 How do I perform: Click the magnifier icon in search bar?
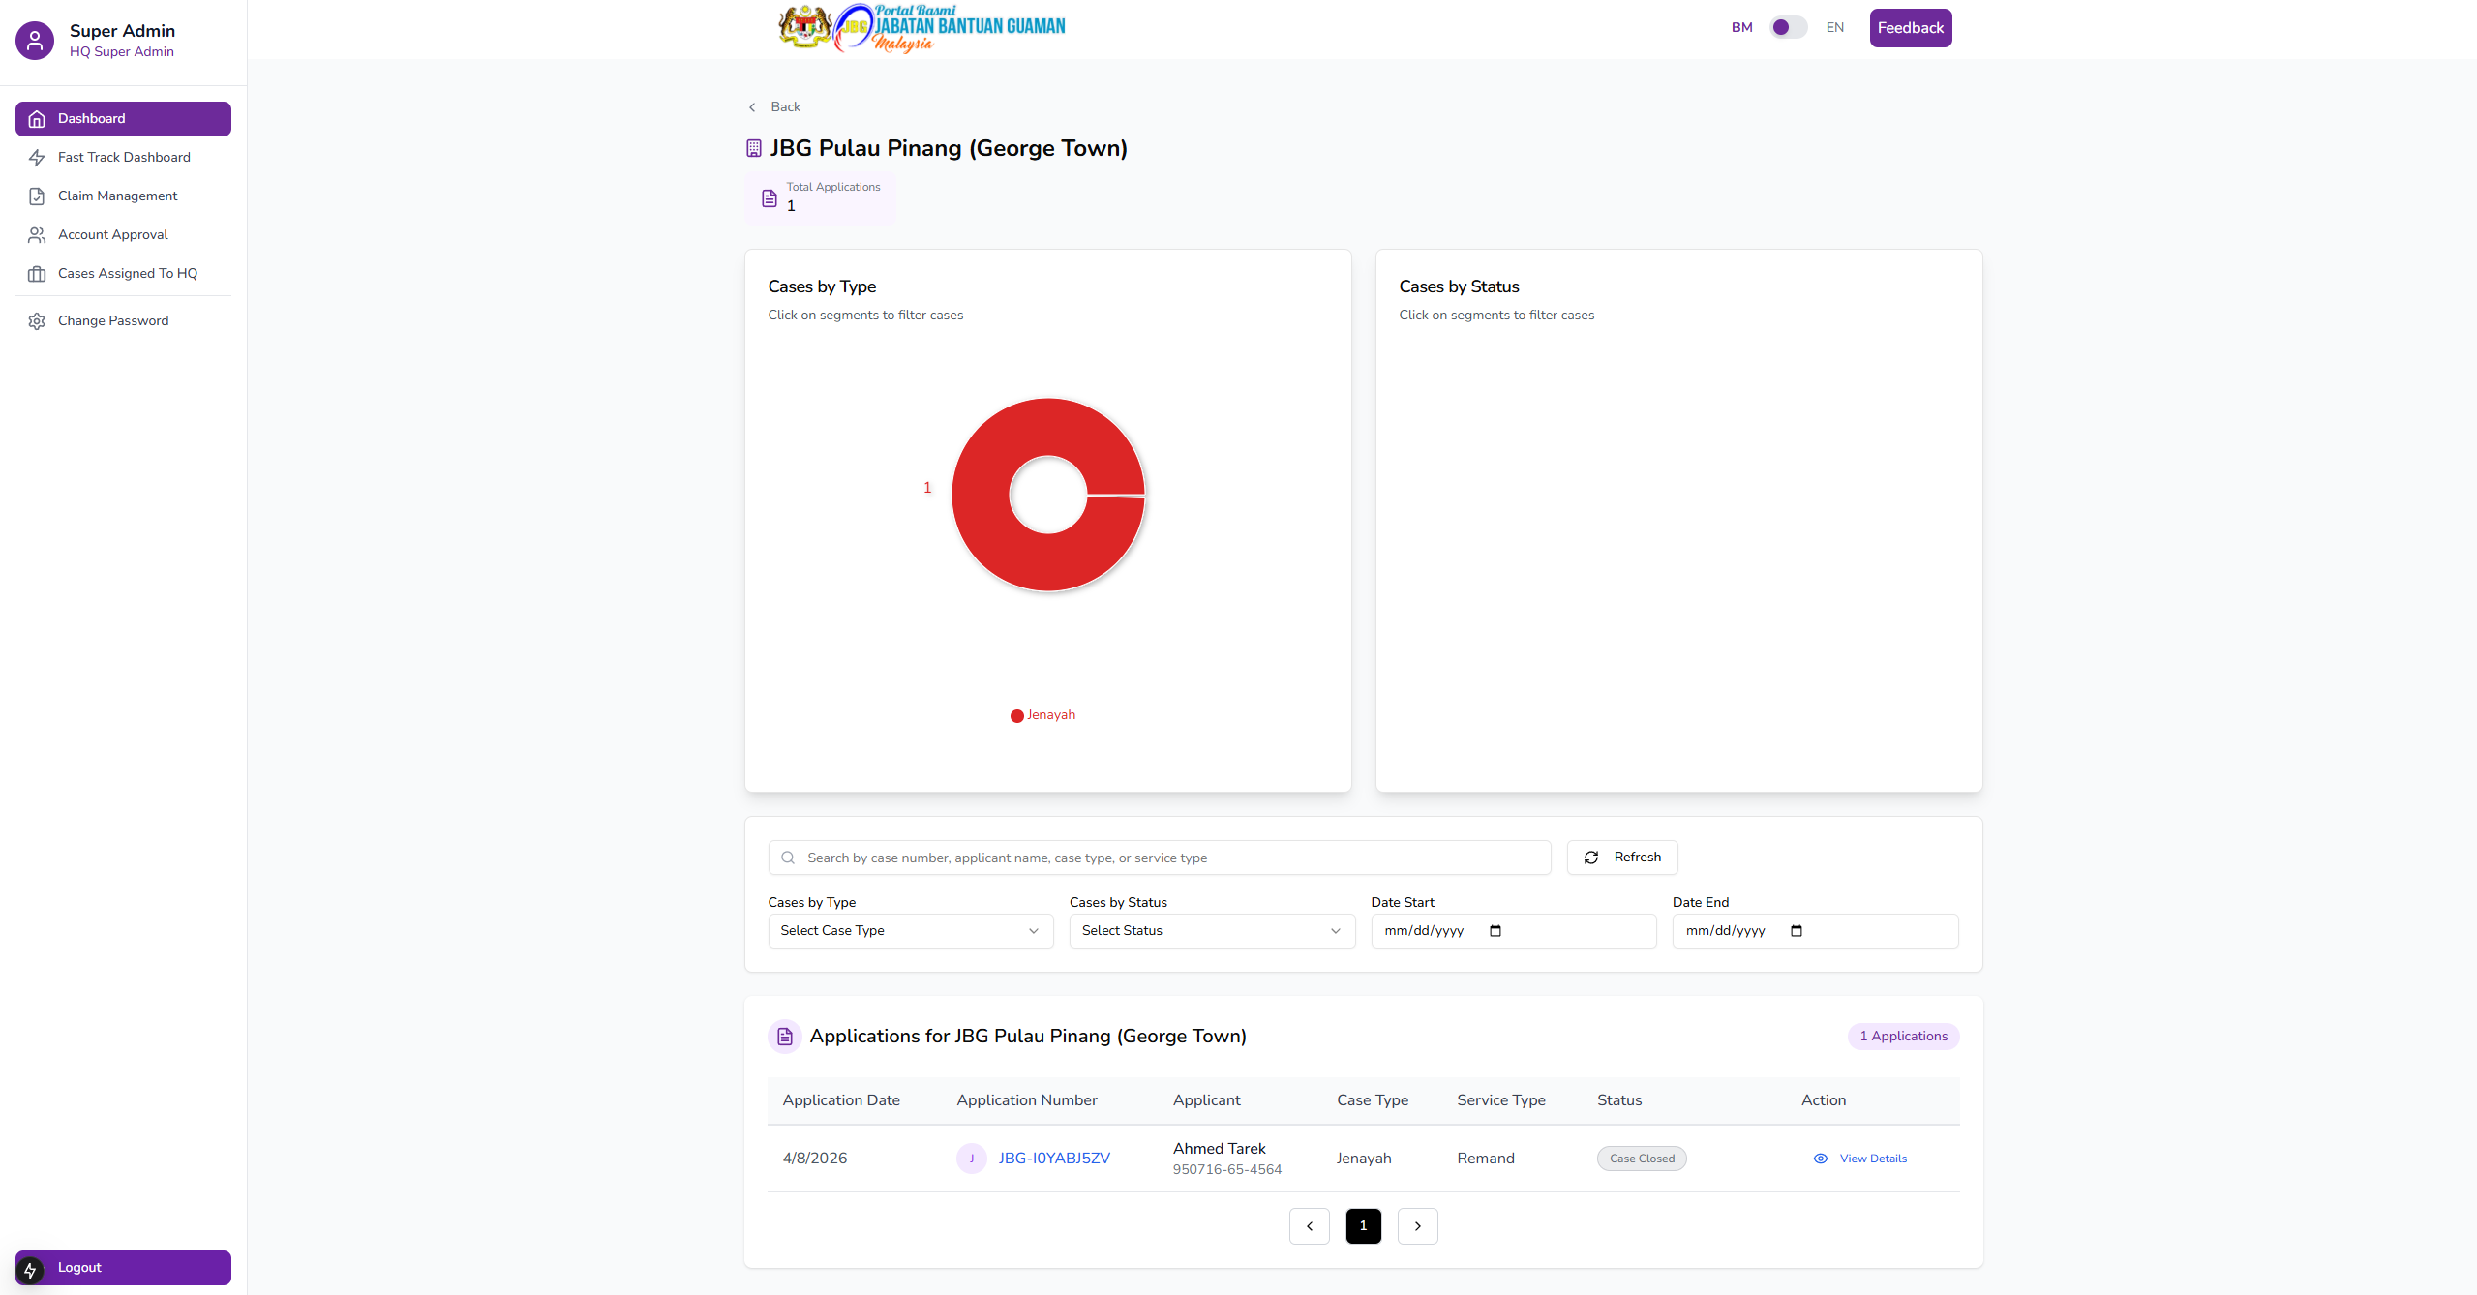[x=788, y=858]
